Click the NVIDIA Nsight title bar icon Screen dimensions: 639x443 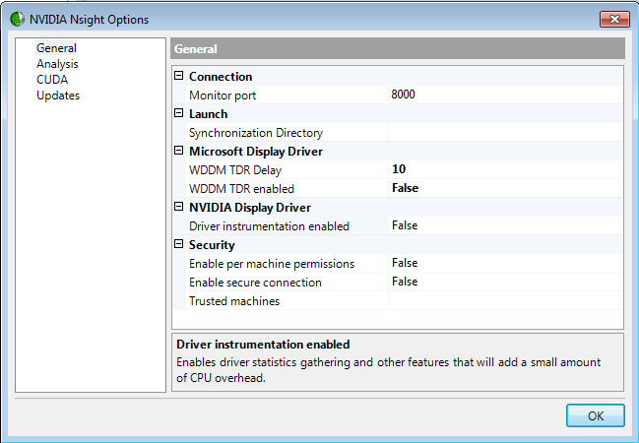[x=18, y=18]
